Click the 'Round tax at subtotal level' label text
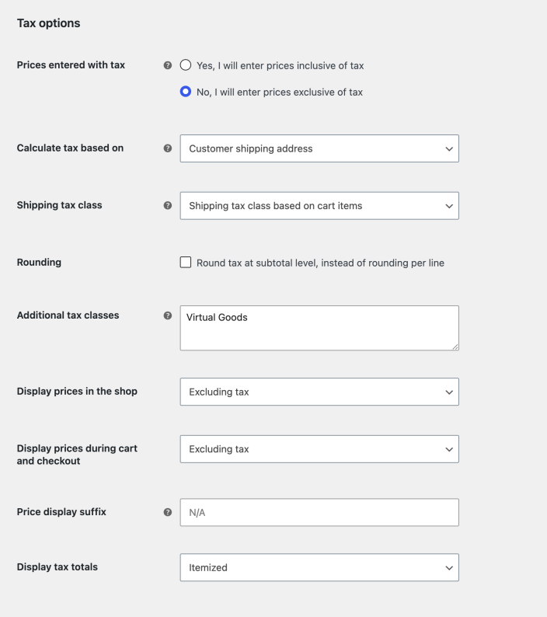Screen dimensions: 547x617 tap(320, 263)
